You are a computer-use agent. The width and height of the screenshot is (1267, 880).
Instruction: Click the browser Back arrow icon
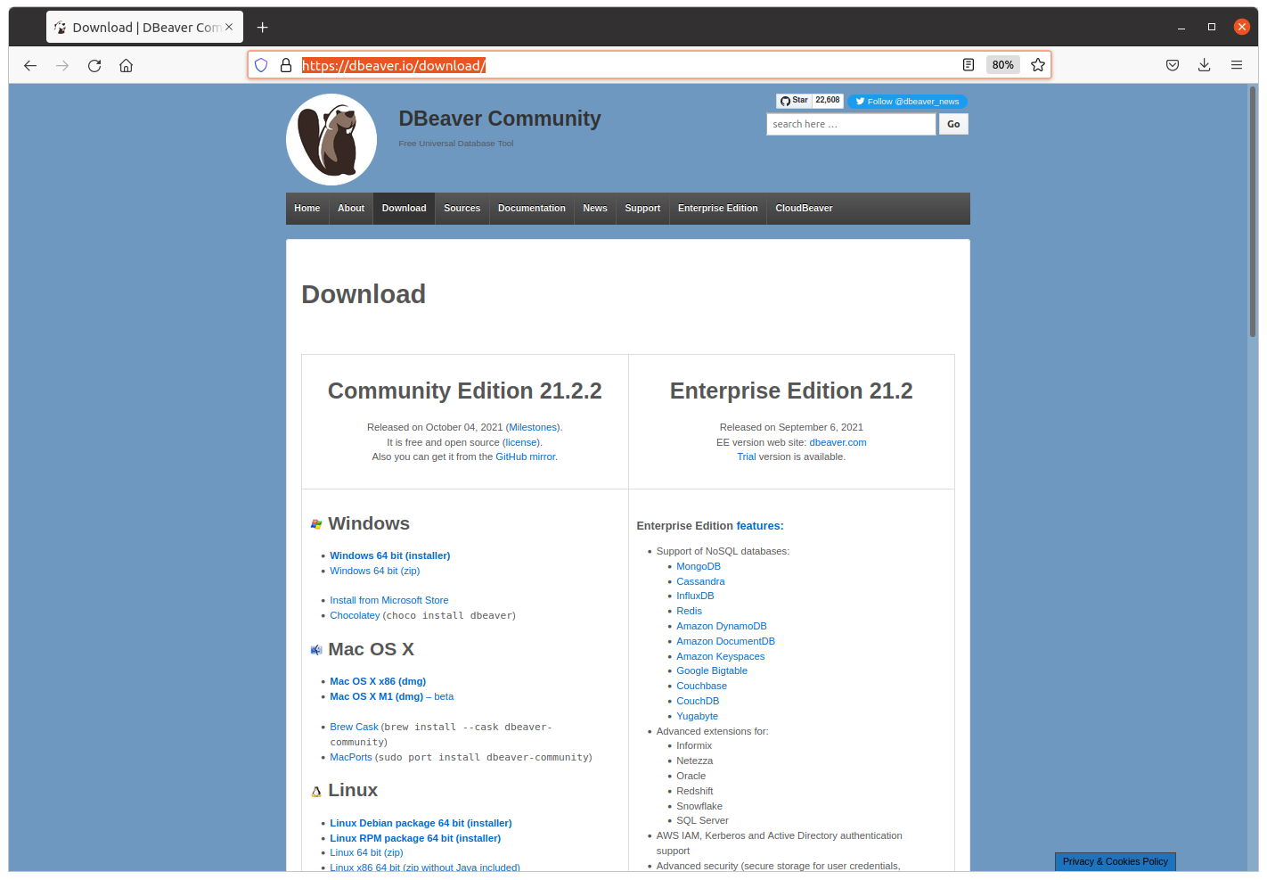tap(30, 65)
